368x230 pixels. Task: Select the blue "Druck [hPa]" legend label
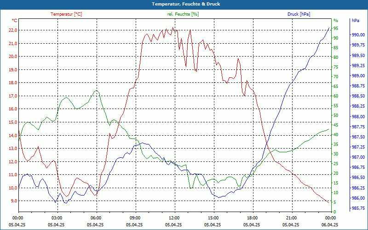[299, 14]
